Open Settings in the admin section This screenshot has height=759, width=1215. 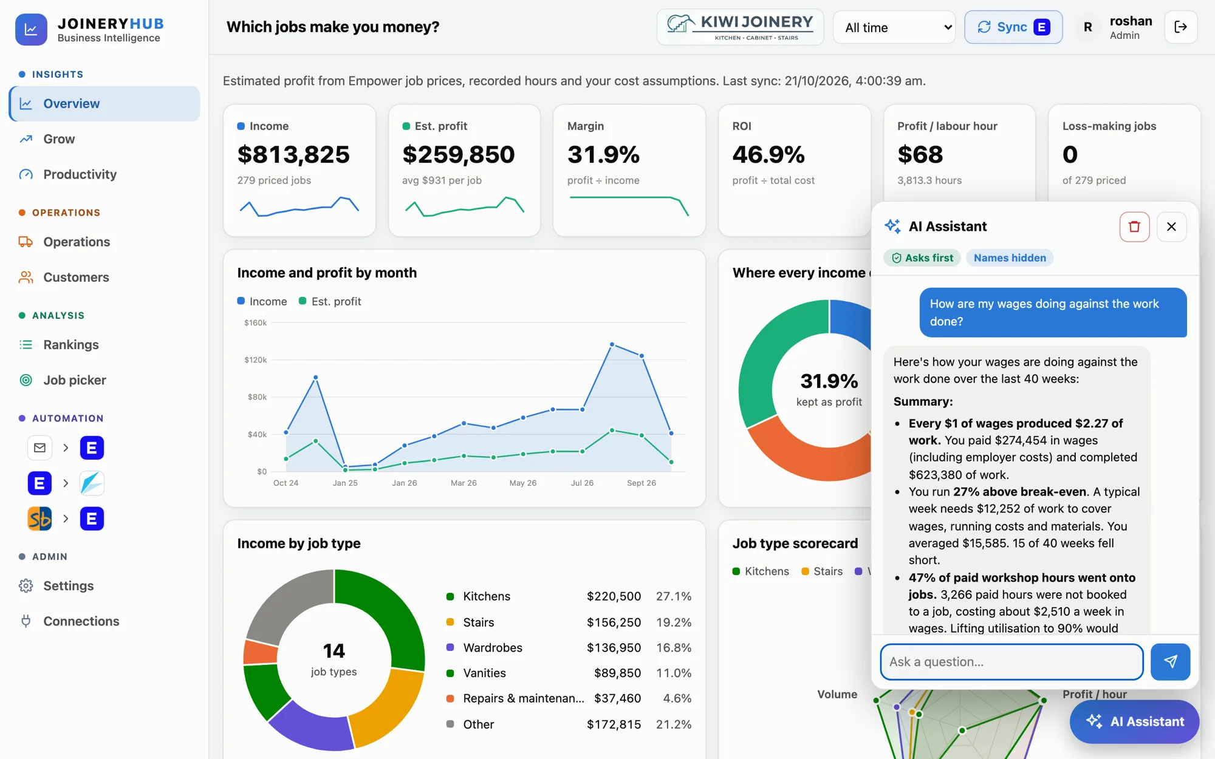[104, 586]
